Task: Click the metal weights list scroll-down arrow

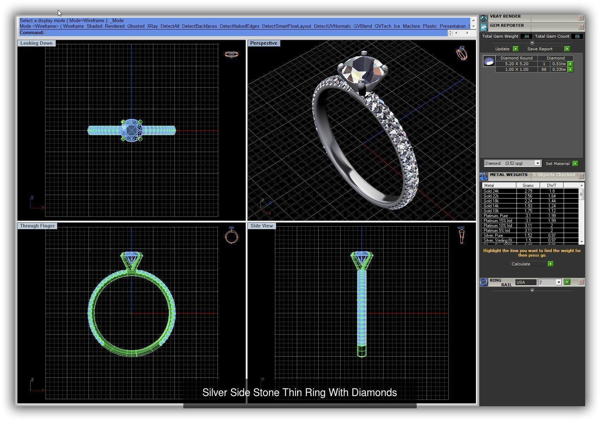Action: 582,242
